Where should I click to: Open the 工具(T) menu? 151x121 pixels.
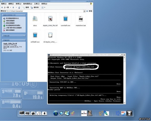[x=37, y=4]
